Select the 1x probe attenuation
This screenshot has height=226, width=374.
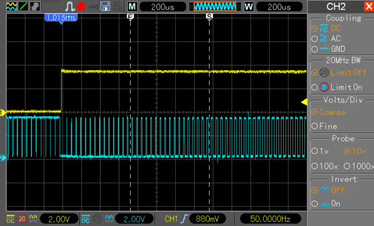pyautogui.click(x=321, y=151)
